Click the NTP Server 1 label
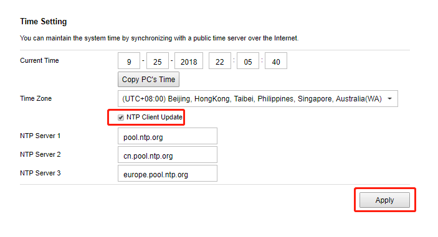The height and width of the screenshot is (237, 438). (x=40, y=136)
